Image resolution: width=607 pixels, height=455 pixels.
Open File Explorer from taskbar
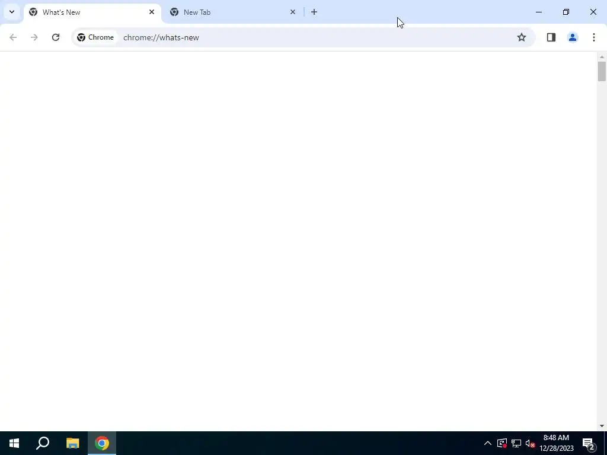point(72,443)
